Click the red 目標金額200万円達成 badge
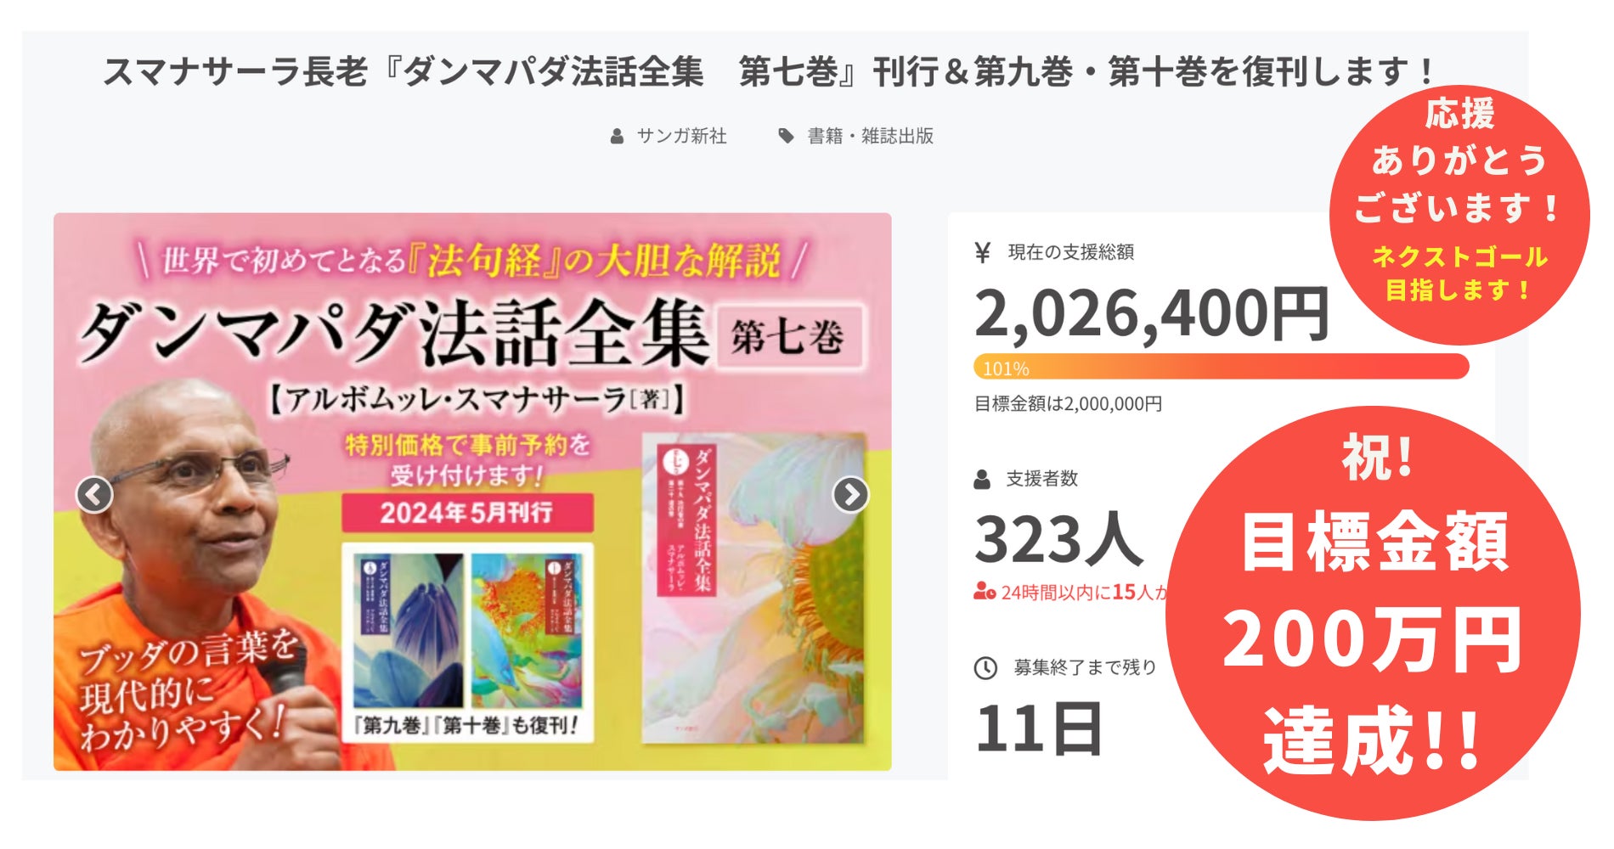Image resolution: width=1614 pixels, height=849 pixels. tap(1373, 613)
